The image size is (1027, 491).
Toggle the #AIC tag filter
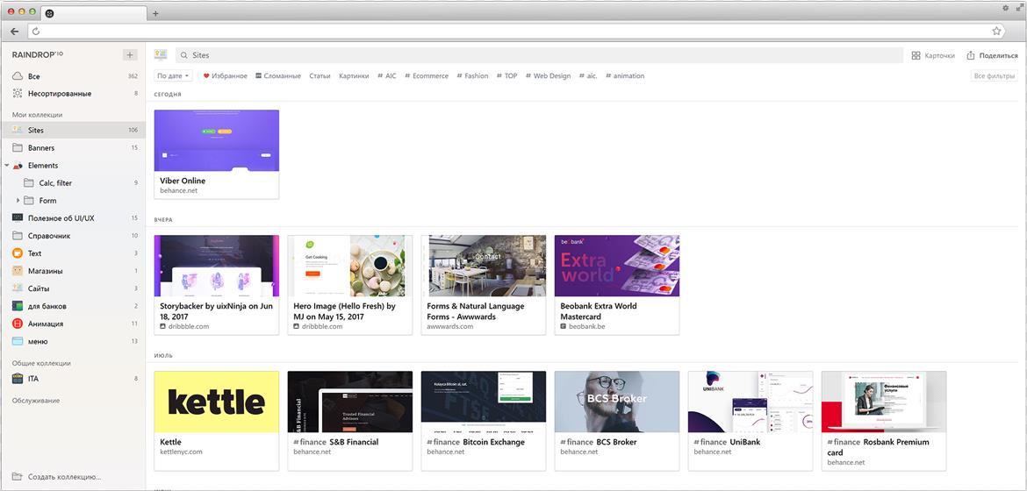[387, 76]
